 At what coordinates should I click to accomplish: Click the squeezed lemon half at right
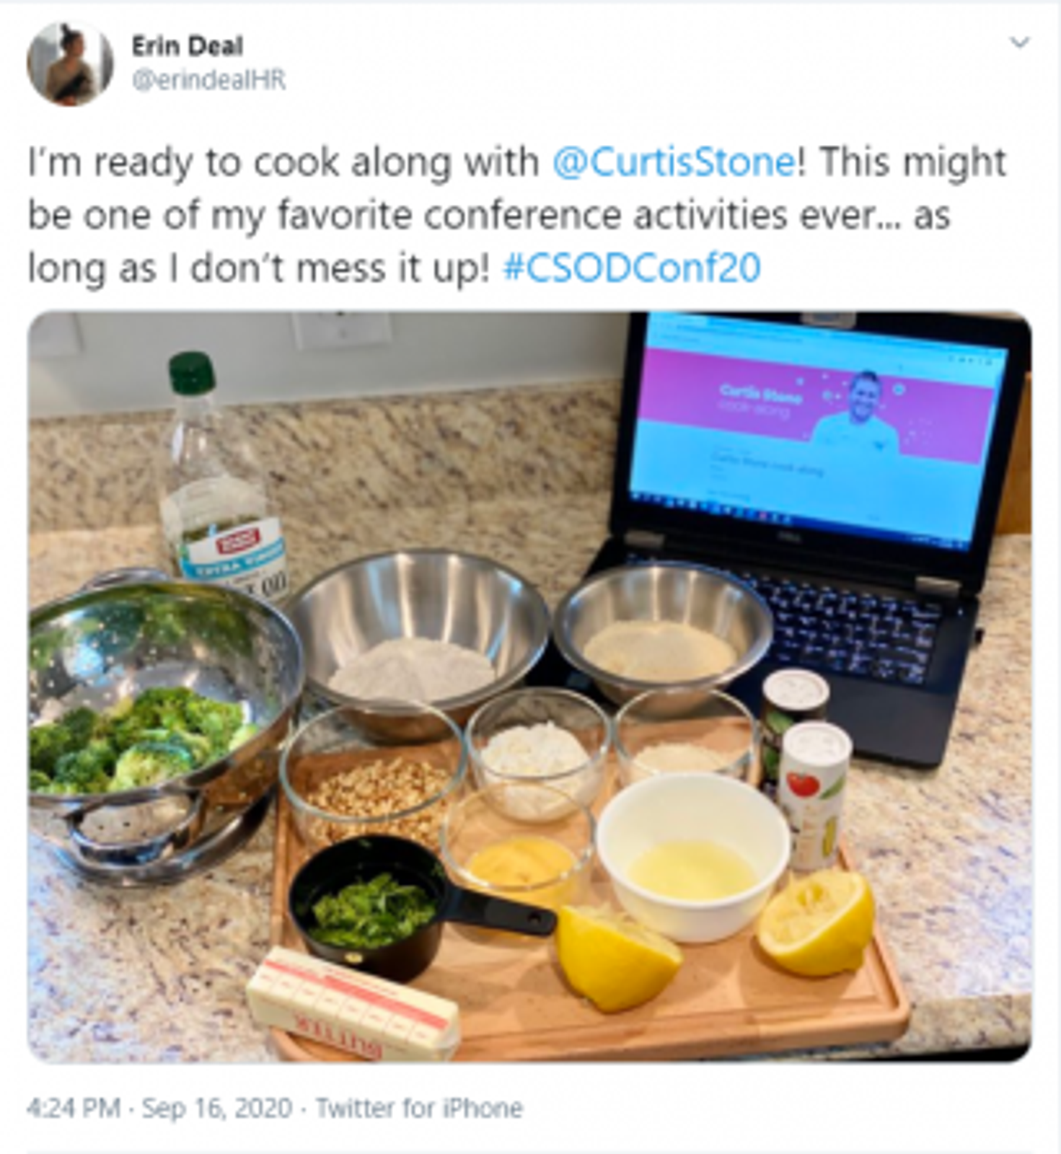point(815,923)
